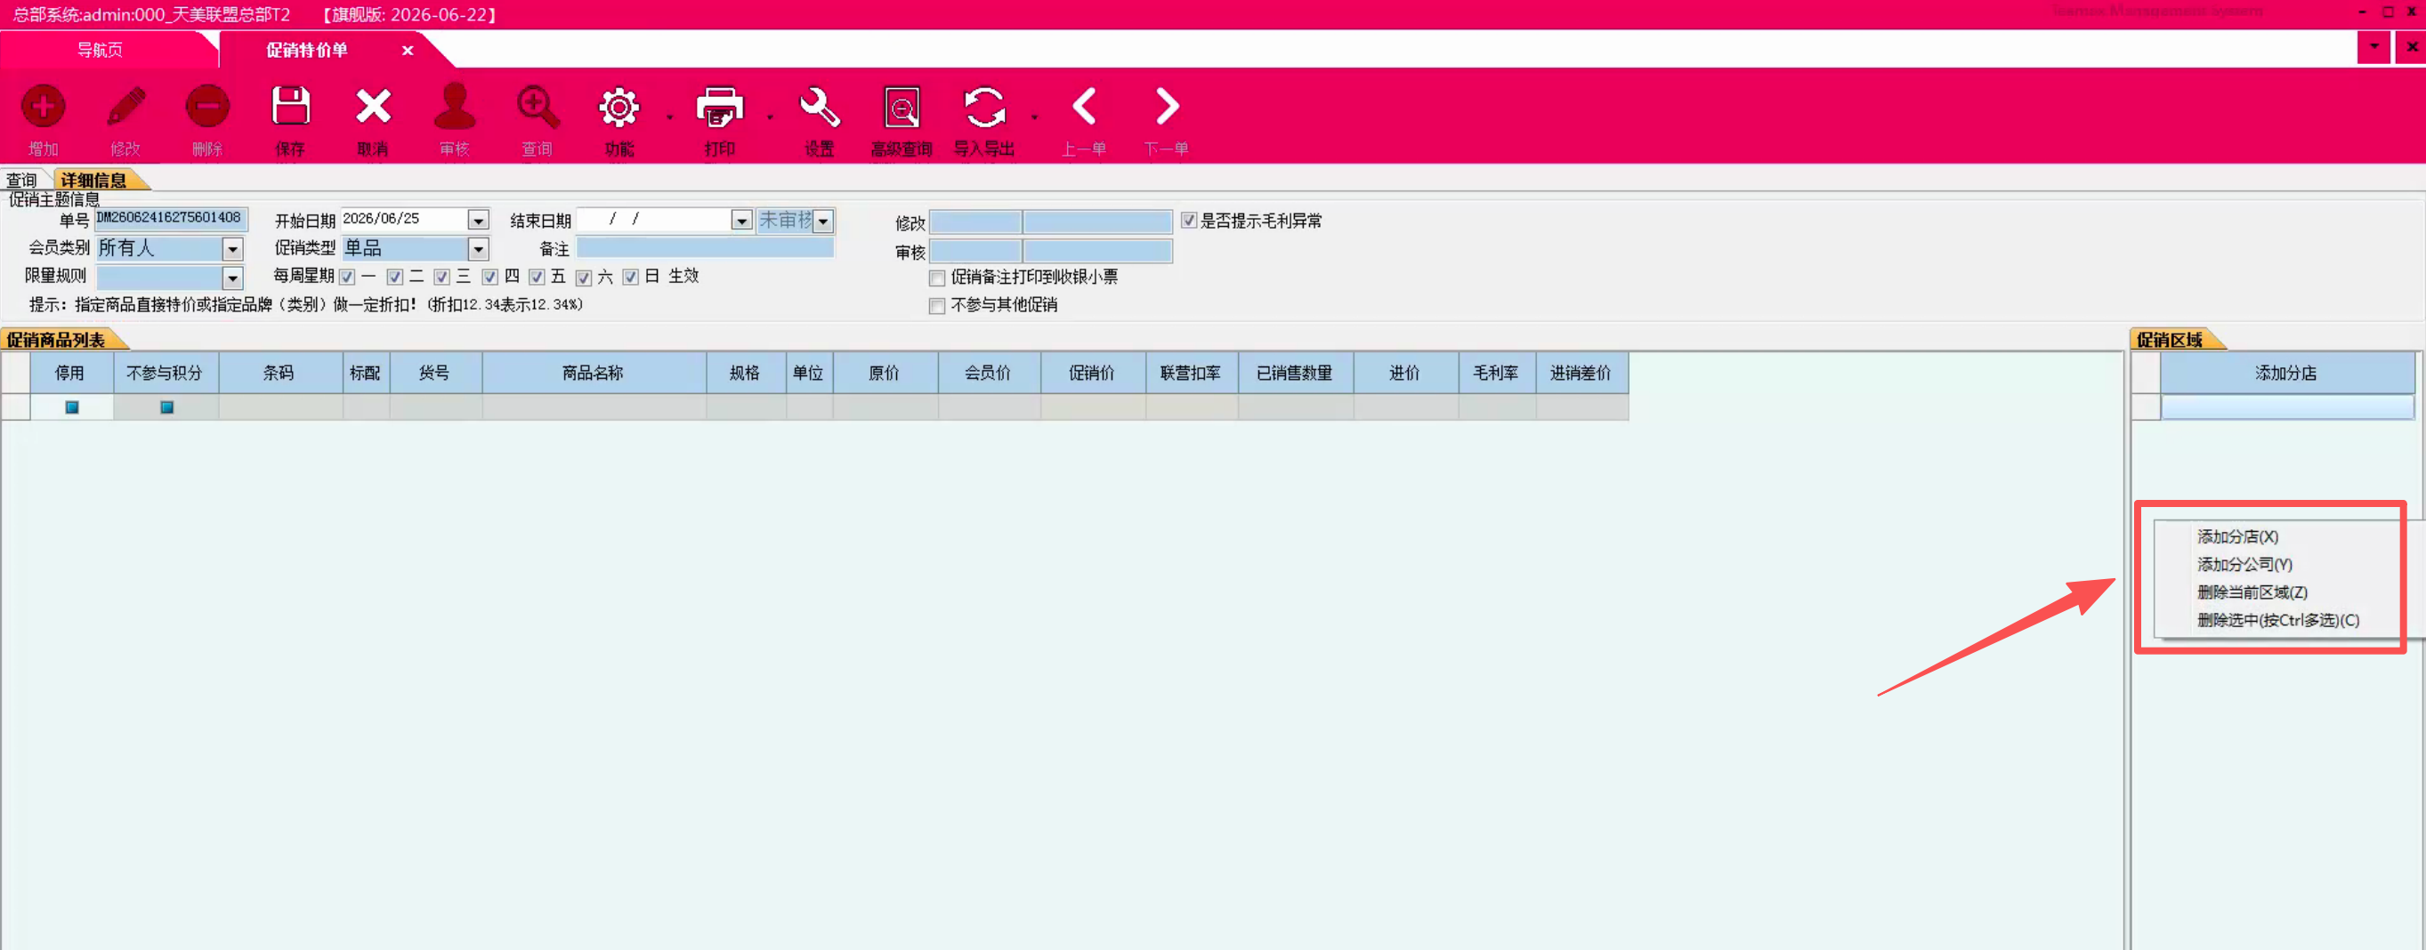Open 高级查询 advanced search icon
Image resolution: width=2426 pixels, height=950 pixels.
902,107
